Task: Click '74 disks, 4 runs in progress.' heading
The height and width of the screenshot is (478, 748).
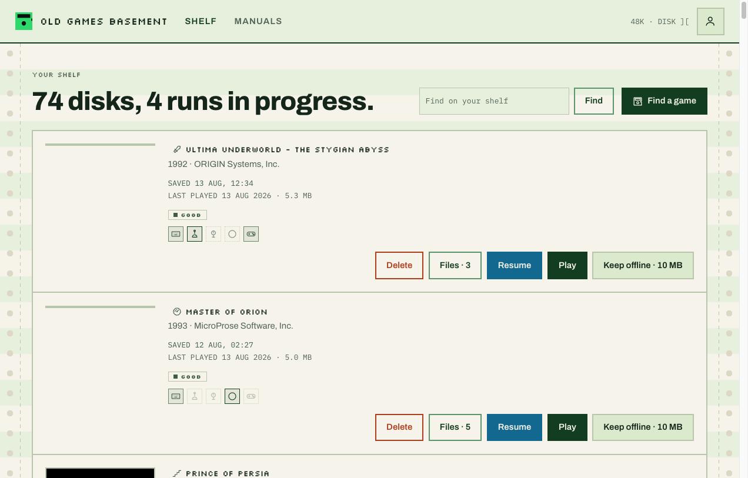Action: click(x=203, y=101)
